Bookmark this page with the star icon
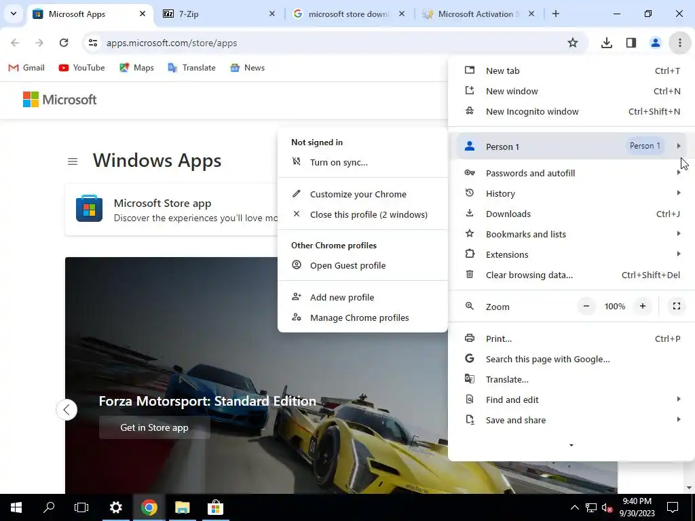The width and height of the screenshot is (695, 521). point(573,43)
